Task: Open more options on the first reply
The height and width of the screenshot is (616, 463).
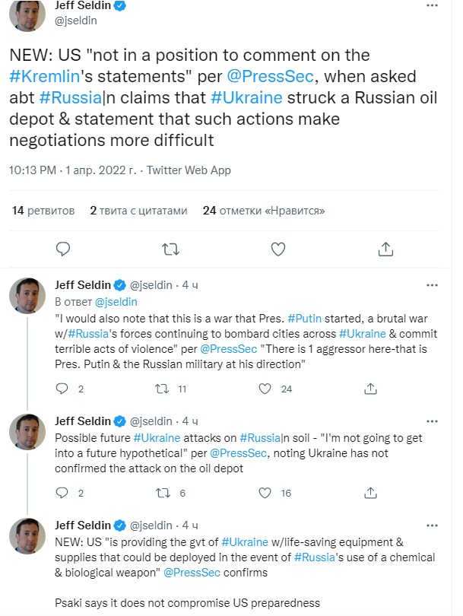Action: pyautogui.click(x=432, y=286)
